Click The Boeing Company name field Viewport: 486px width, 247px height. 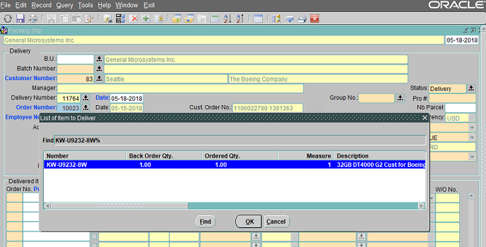click(x=318, y=79)
